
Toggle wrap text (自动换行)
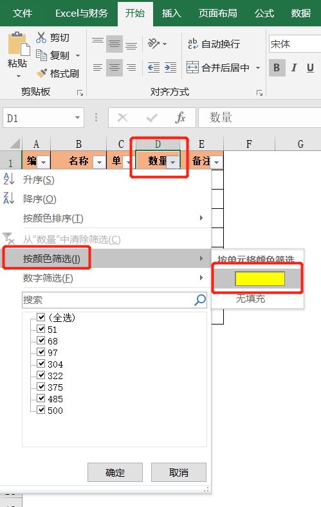[214, 44]
